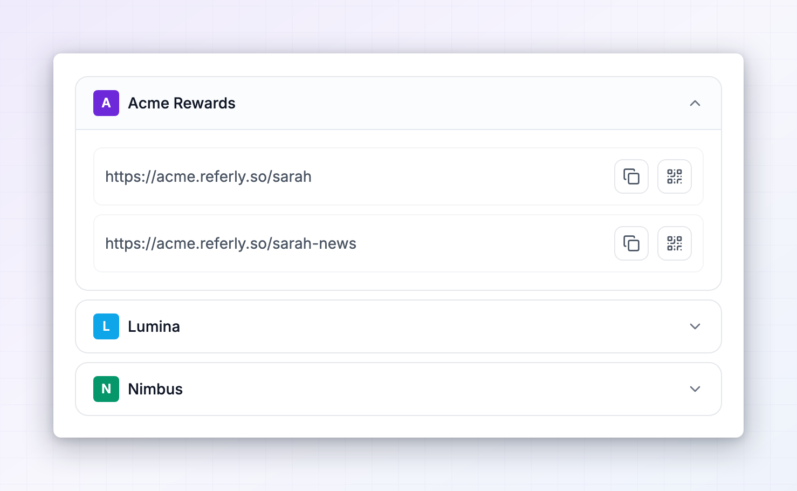Click the Acme Rewards header bar
Viewport: 797px width, 491px height.
(x=398, y=103)
